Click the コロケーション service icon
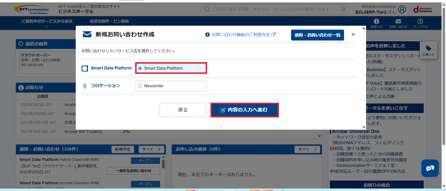The image size is (446, 191). click(x=85, y=86)
